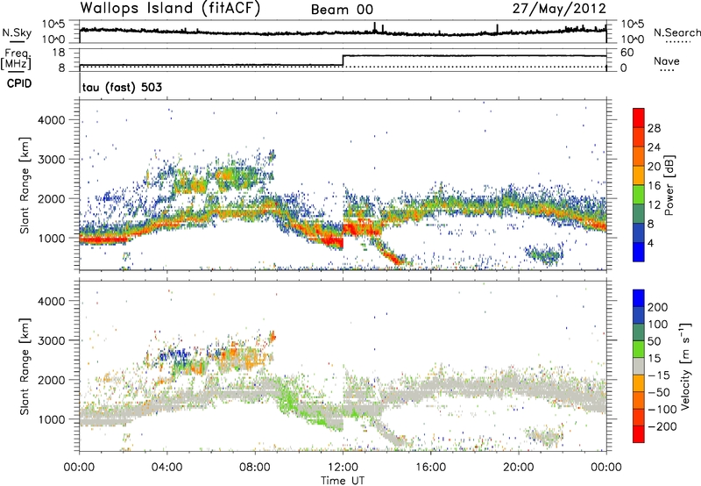Click the '28' tick on Power colorbar
The height and width of the screenshot is (486, 701).
click(654, 128)
